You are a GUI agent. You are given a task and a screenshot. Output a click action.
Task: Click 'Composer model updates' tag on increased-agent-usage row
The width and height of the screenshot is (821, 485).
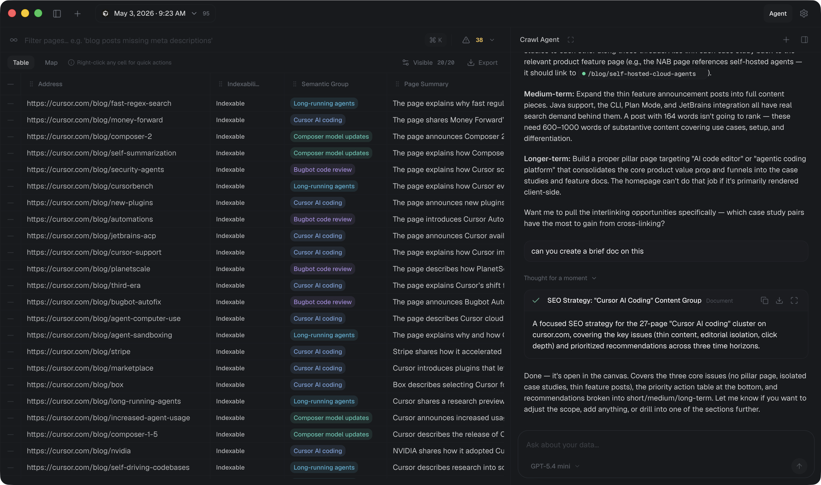tap(331, 418)
